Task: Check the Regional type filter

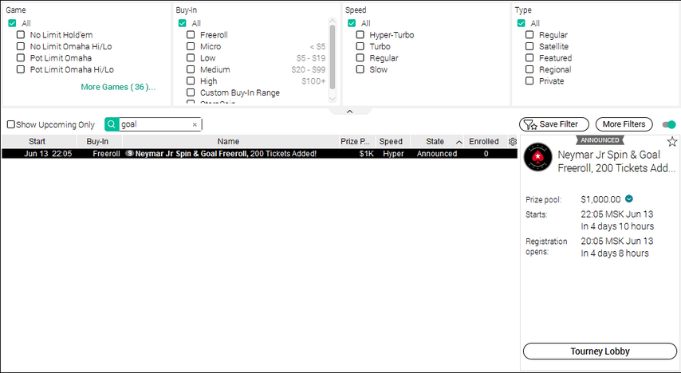Action: click(x=529, y=69)
